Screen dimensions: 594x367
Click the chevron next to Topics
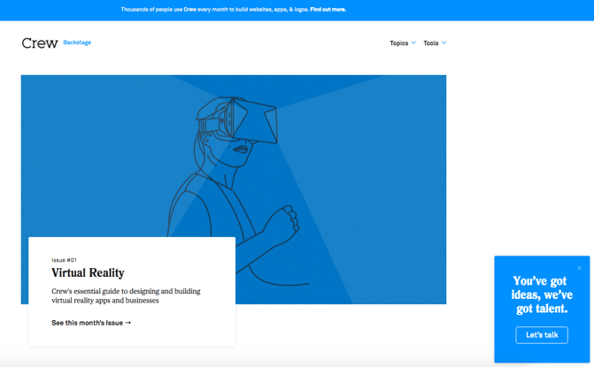point(413,43)
